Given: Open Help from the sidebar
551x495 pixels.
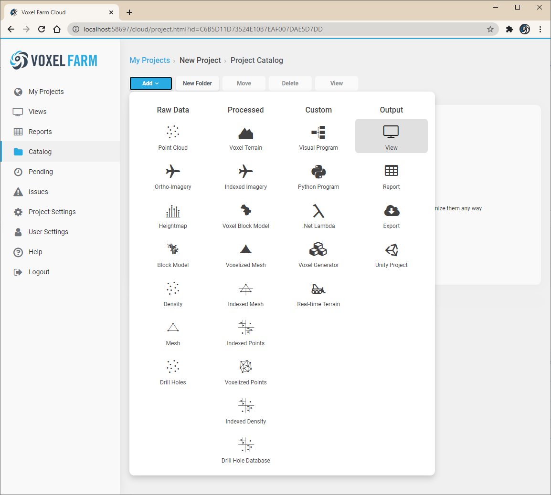Looking at the screenshot, I should 60,252.
